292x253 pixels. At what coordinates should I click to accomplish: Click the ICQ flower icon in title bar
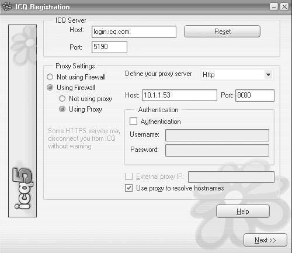(x=7, y=6)
